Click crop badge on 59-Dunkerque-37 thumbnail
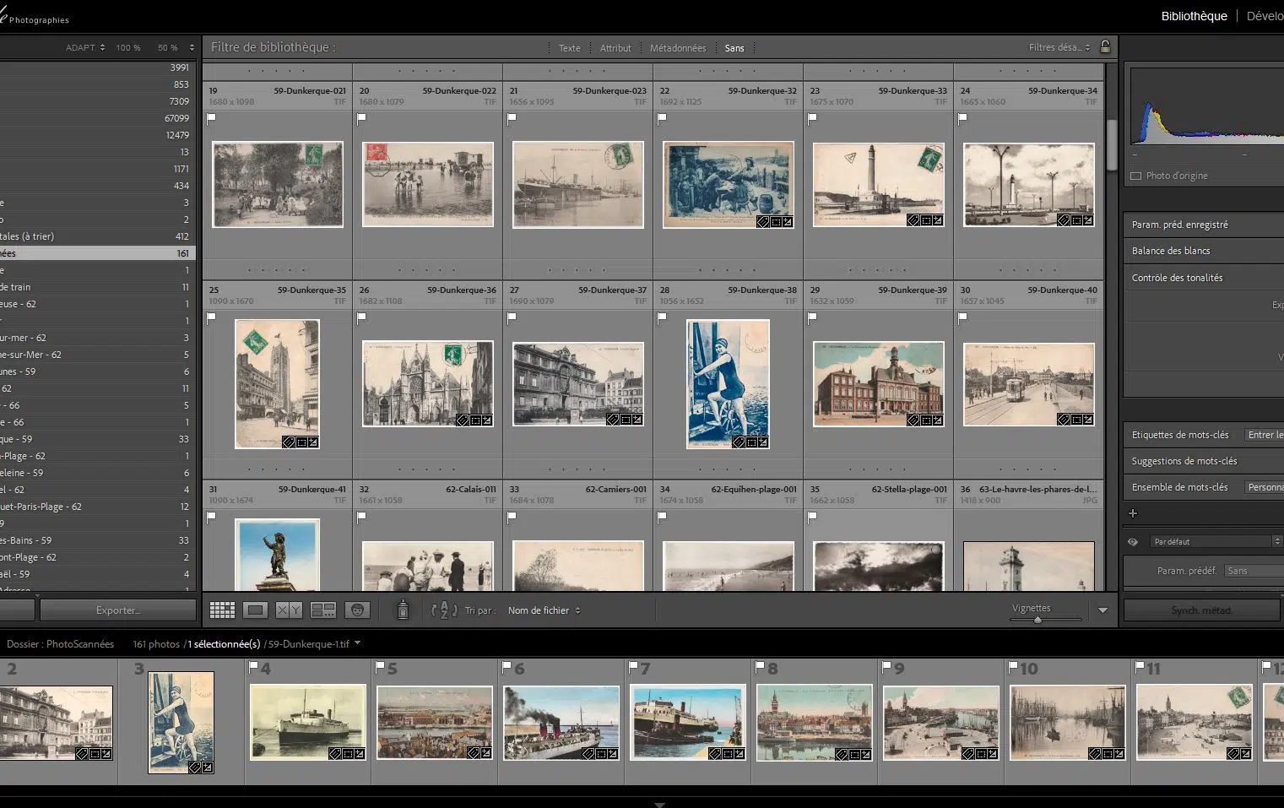The image size is (1284, 808). pos(626,420)
